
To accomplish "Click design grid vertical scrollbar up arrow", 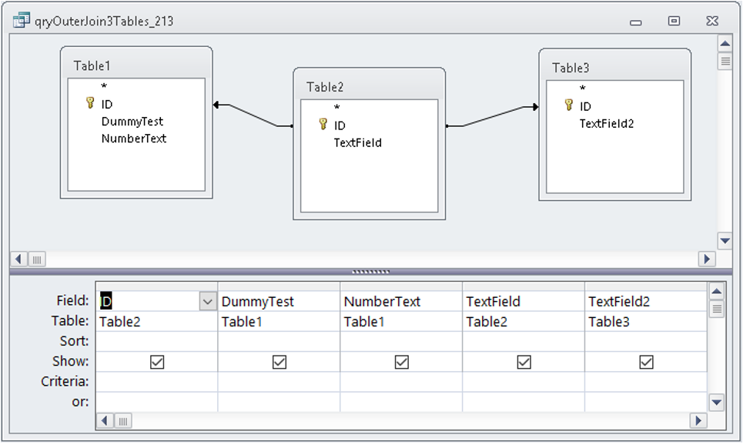I will [717, 292].
